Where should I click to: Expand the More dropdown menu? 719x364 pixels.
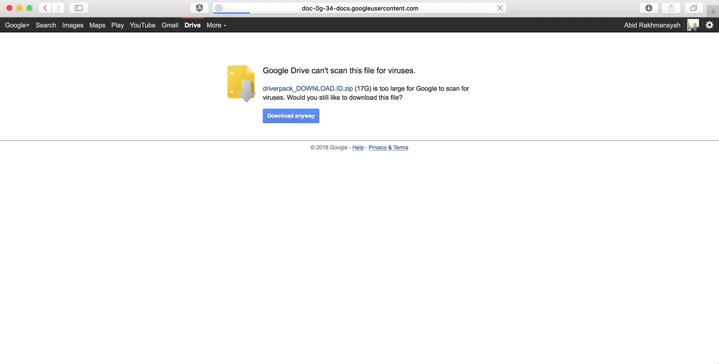click(216, 25)
